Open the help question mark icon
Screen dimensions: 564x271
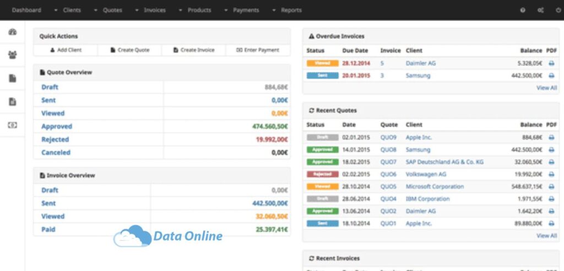[523, 10]
